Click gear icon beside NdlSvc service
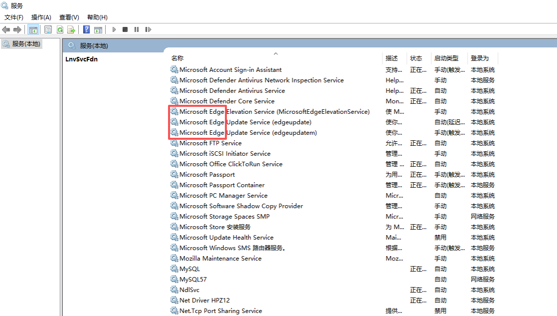 [x=174, y=290]
